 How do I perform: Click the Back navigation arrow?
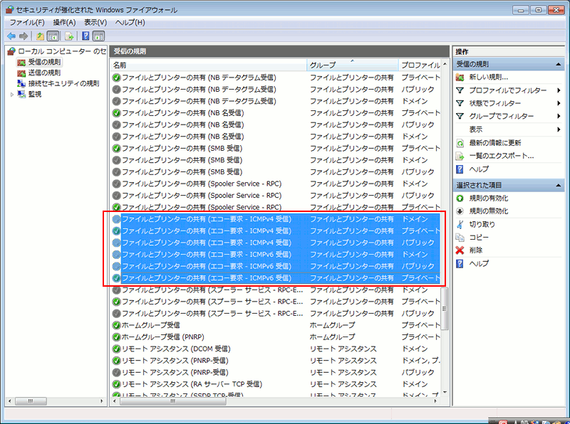10,36
